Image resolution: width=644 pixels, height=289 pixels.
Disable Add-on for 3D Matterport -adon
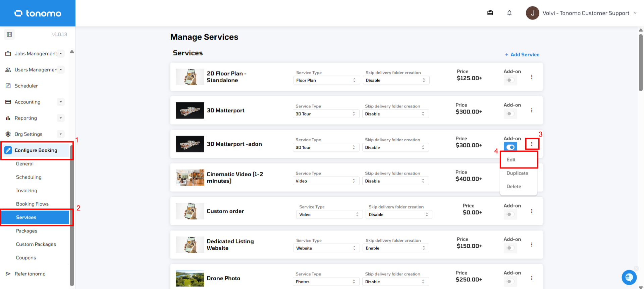(510, 147)
